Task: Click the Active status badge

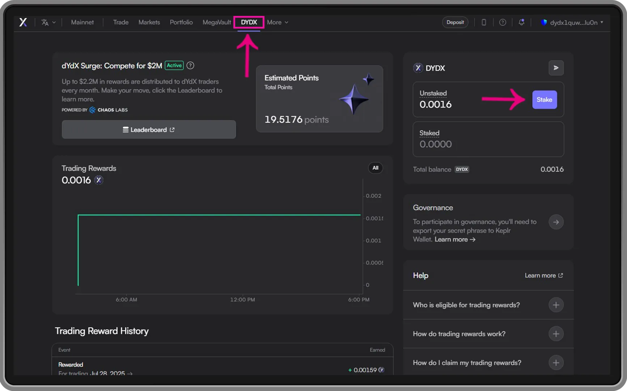Action: pyautogui.click(x=174, y=66)
